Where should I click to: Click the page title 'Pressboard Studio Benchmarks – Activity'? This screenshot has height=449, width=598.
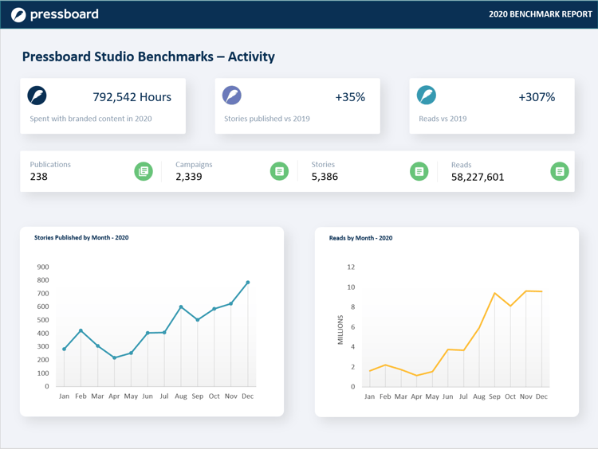click(x=148, y=57)
